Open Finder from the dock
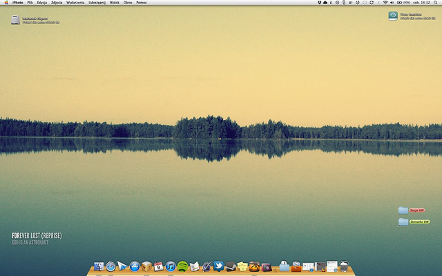Viewport: 442px width, 276px height. click(99, 266)
